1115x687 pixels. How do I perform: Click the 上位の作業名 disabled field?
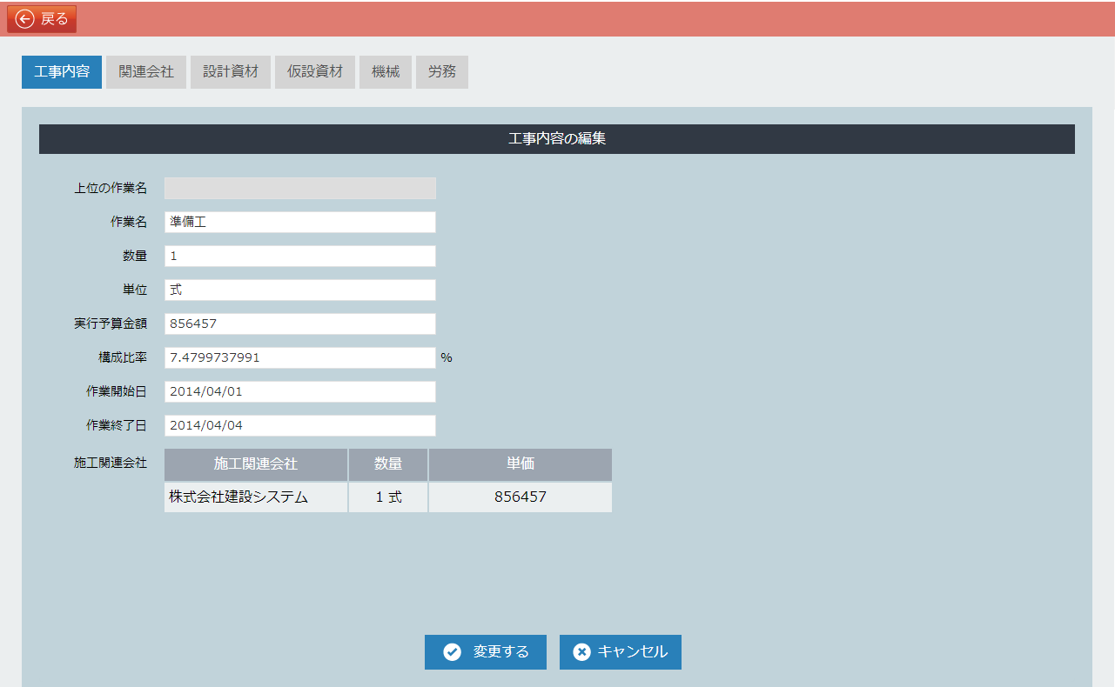300,189
